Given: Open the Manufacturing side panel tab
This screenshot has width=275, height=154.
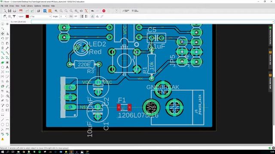Looking at the screenshot, I should tap(270, 36).
